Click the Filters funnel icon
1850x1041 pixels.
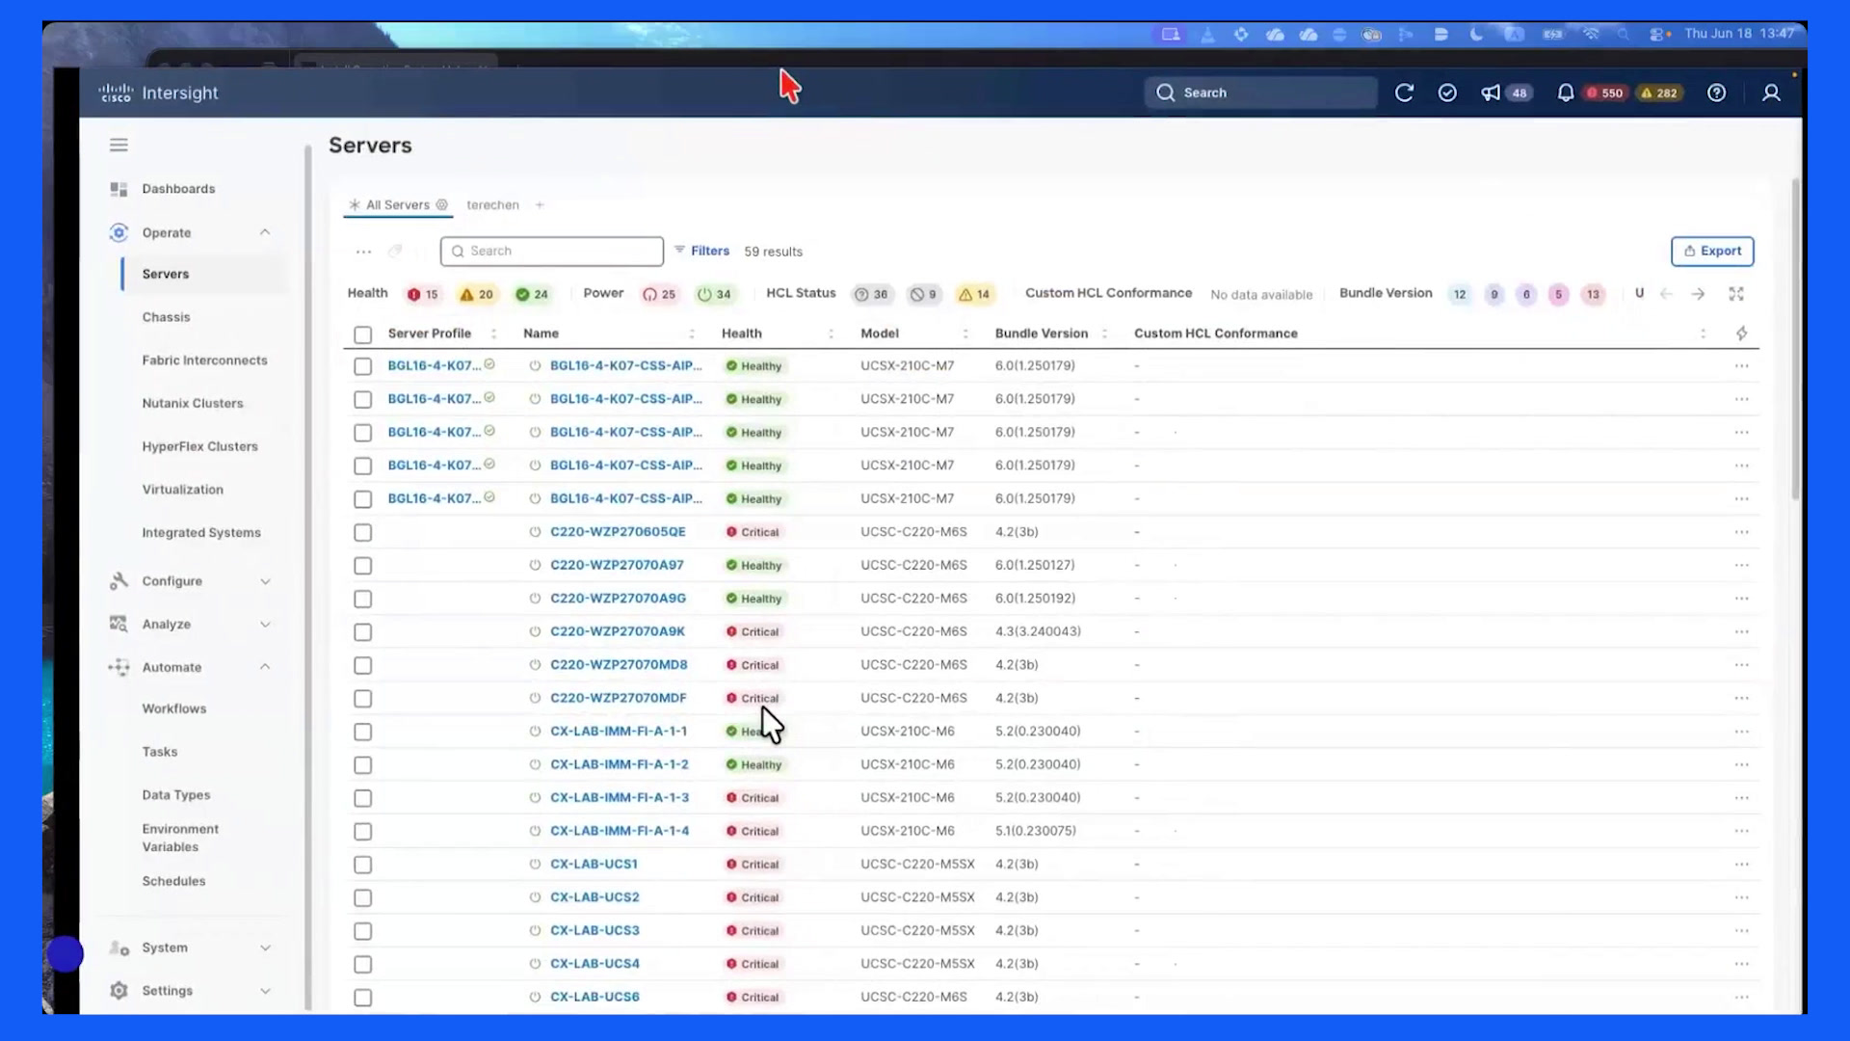679,251
